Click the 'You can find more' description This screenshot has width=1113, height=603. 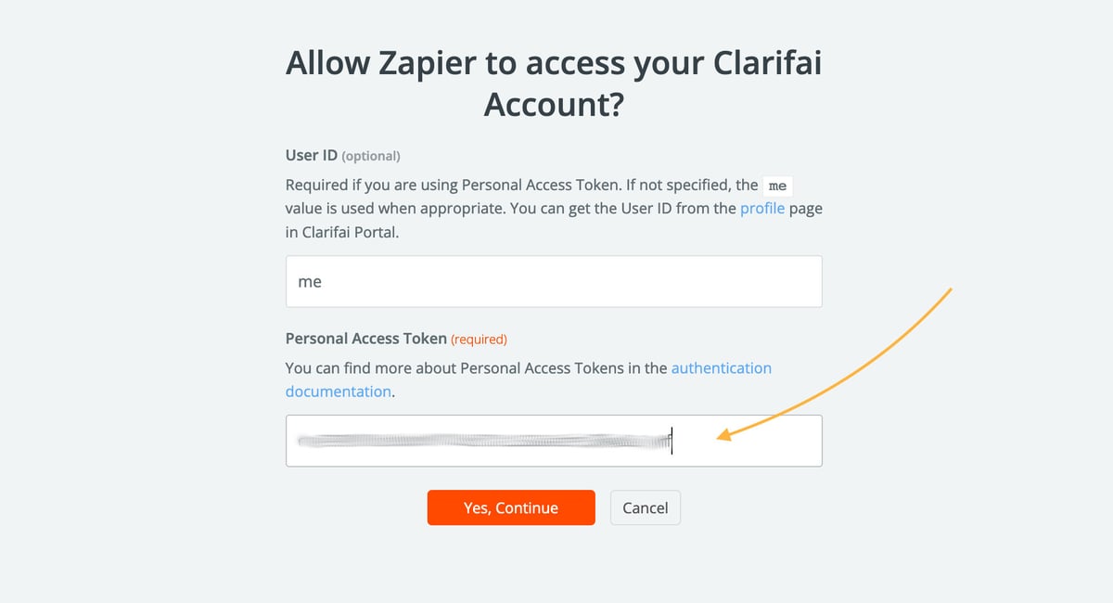[x=475, y=368]
